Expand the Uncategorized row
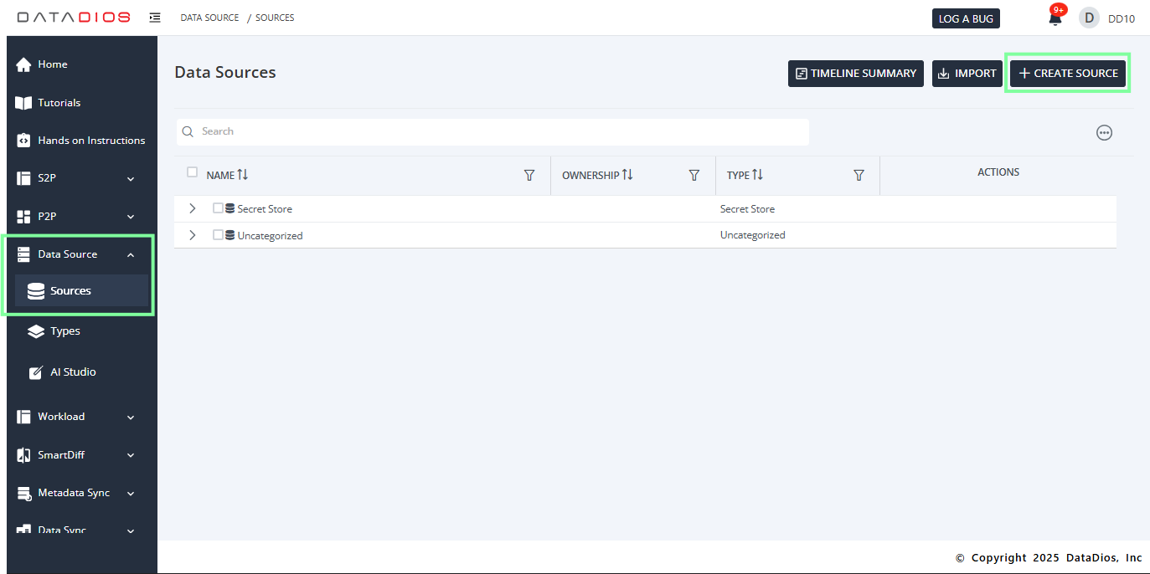This screenshot has width=1150, height=574. tap(192, 234)
